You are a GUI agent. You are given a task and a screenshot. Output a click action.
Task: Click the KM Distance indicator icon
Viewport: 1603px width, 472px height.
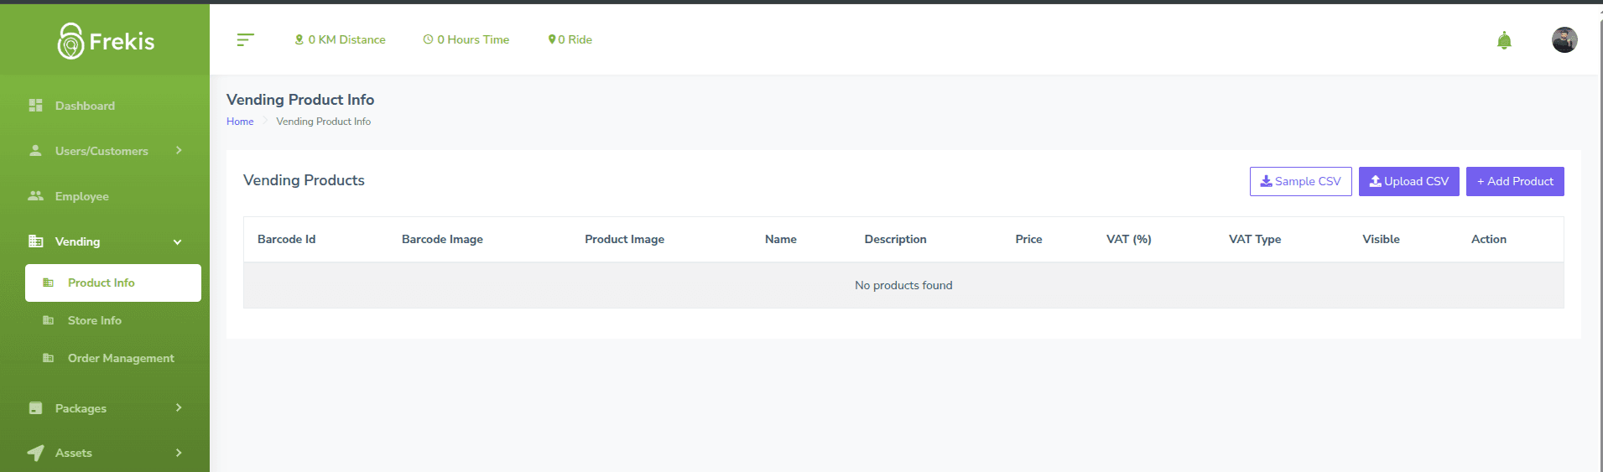pos(299,39)
